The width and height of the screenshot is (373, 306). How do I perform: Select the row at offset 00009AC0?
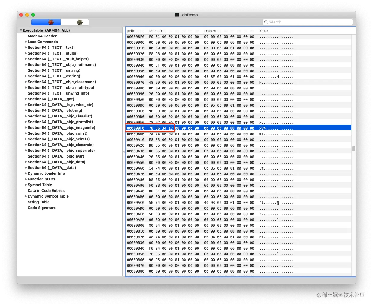[239, 202]
